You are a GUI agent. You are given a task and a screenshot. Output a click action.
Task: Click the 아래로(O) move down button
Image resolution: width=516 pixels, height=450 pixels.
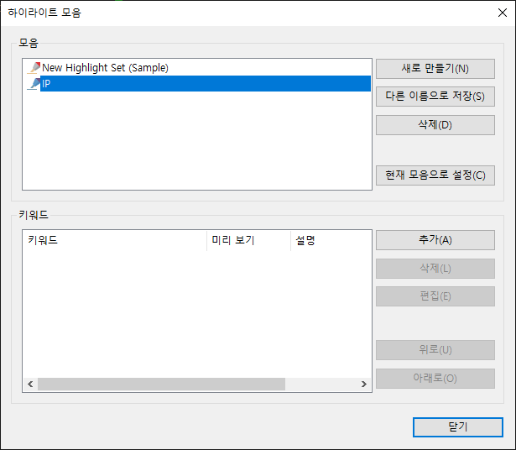click(x=435, y=379)
